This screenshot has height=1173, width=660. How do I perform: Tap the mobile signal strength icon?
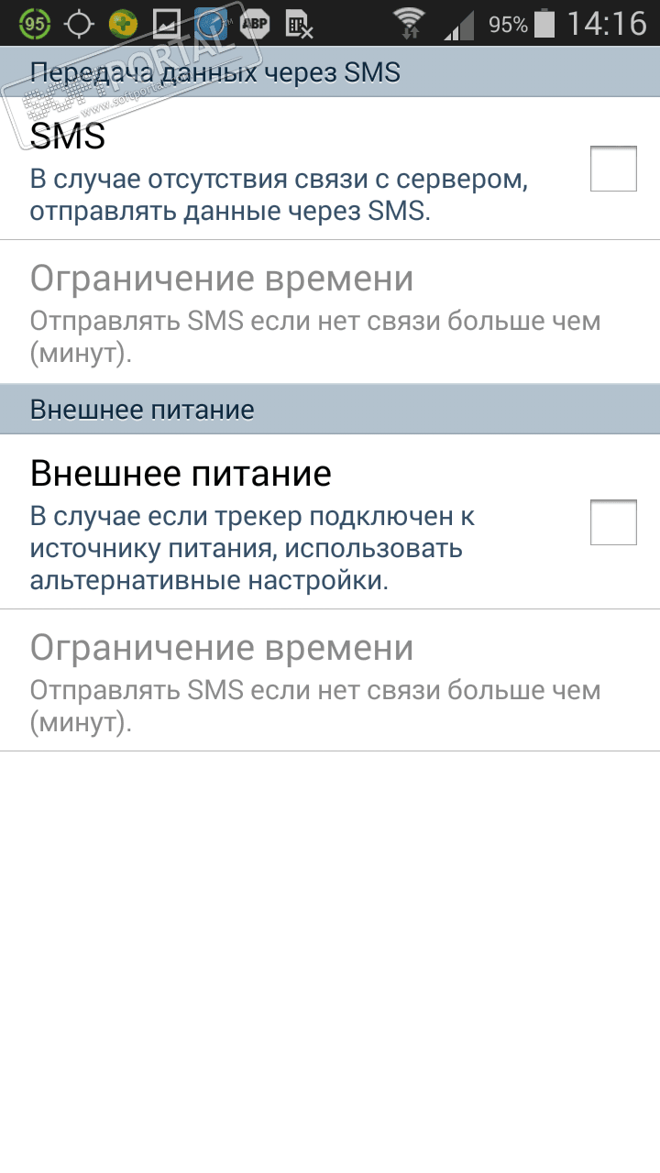coord(460,25)
